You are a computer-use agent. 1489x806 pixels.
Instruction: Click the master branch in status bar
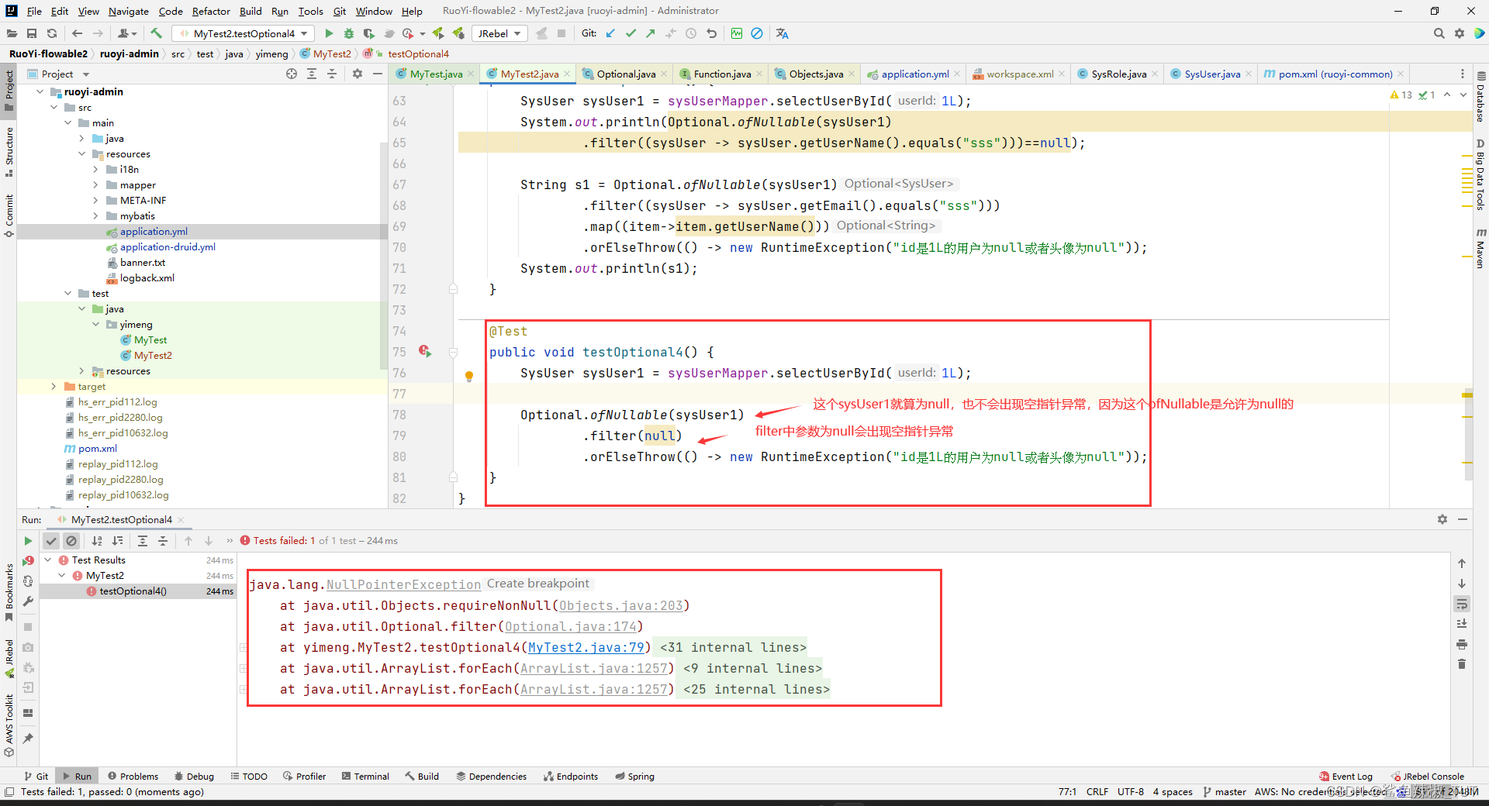1225,791
